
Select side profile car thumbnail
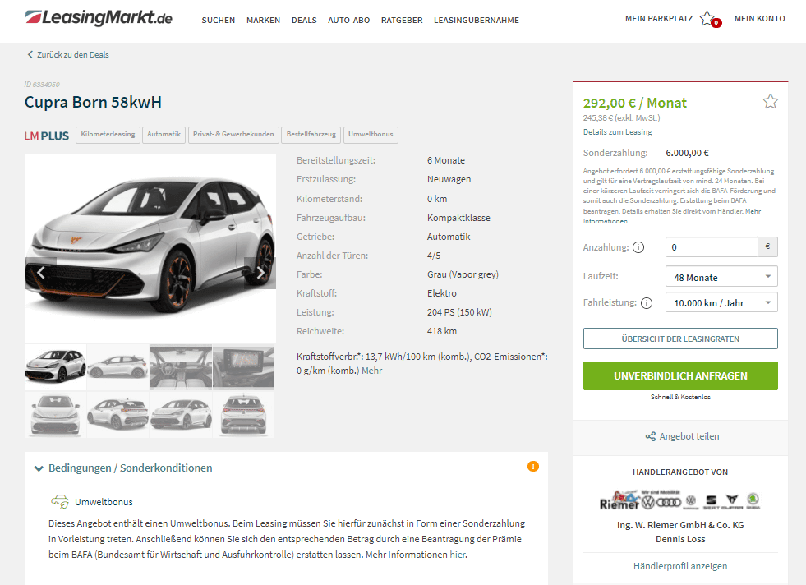[x=118, y=367]
